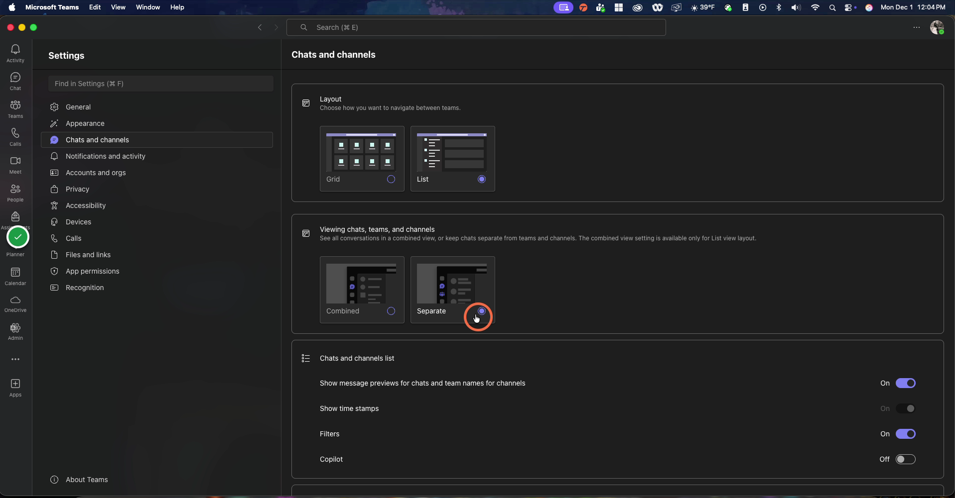This screenshot has height=498, width=955.
Task: Open Settings and more ellipsis in title bar
Action: coord(917,27)
